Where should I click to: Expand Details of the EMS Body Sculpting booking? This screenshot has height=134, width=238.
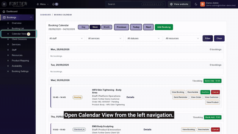(x=147, y=130)
